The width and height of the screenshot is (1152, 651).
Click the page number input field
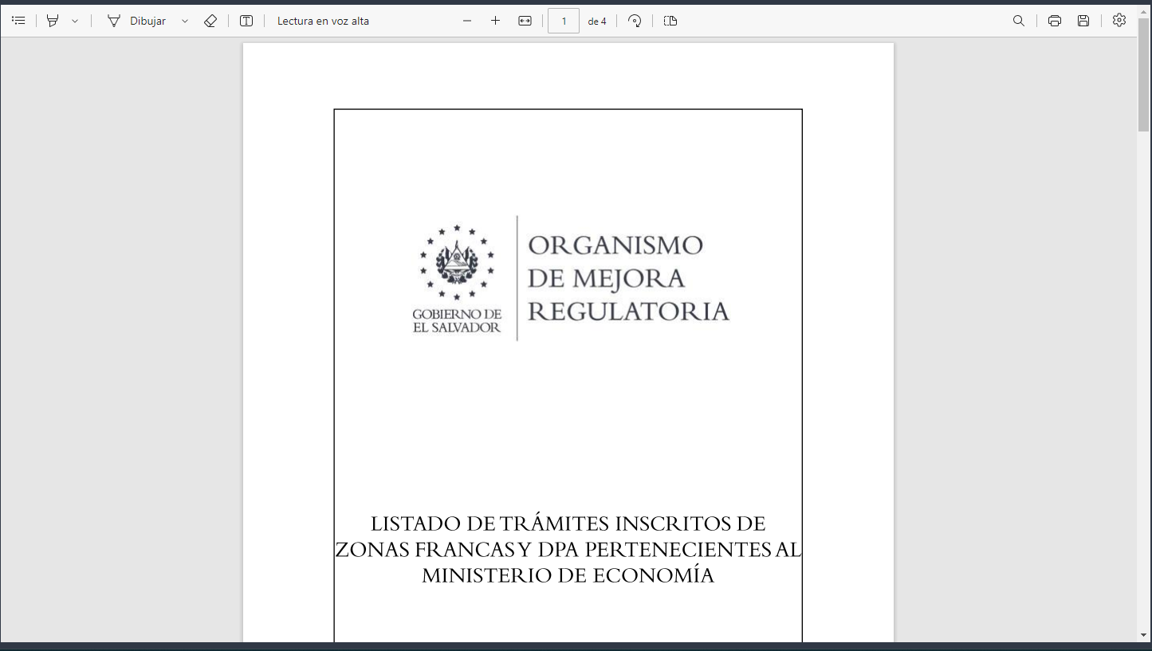coord(564,21)
